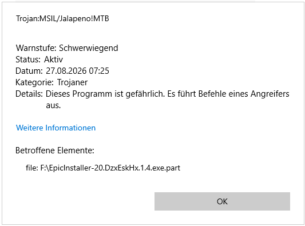This screenshot has height=226, width=305.
Task: Click the Warnstufe label
Action: (x=36, y=48)
